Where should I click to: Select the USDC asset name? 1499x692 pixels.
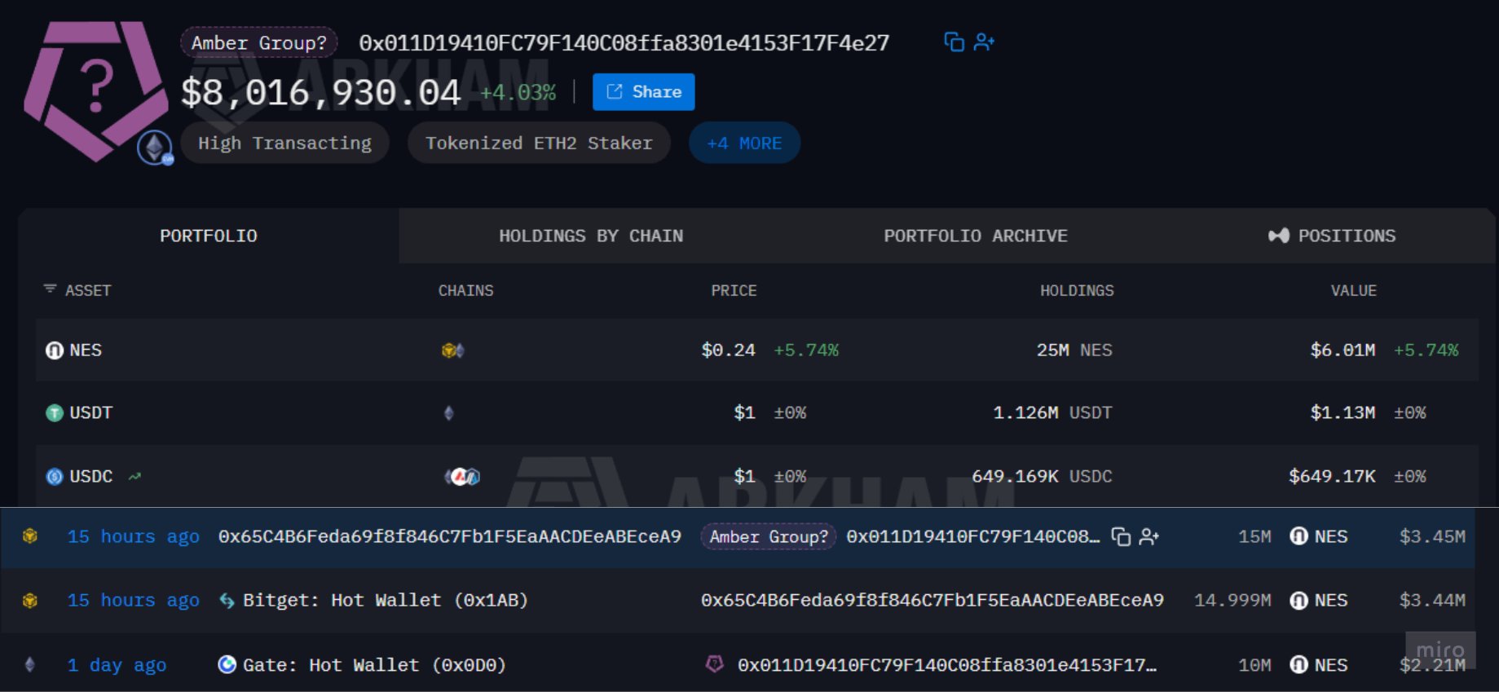point(91,477)
